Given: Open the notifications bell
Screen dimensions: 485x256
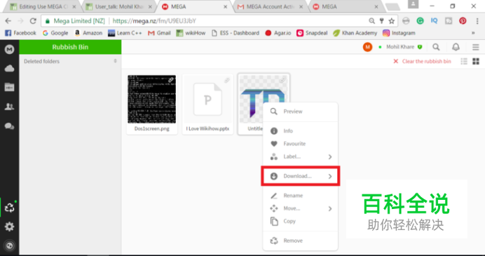Looking at the screenshot, I should pos(456,47).
